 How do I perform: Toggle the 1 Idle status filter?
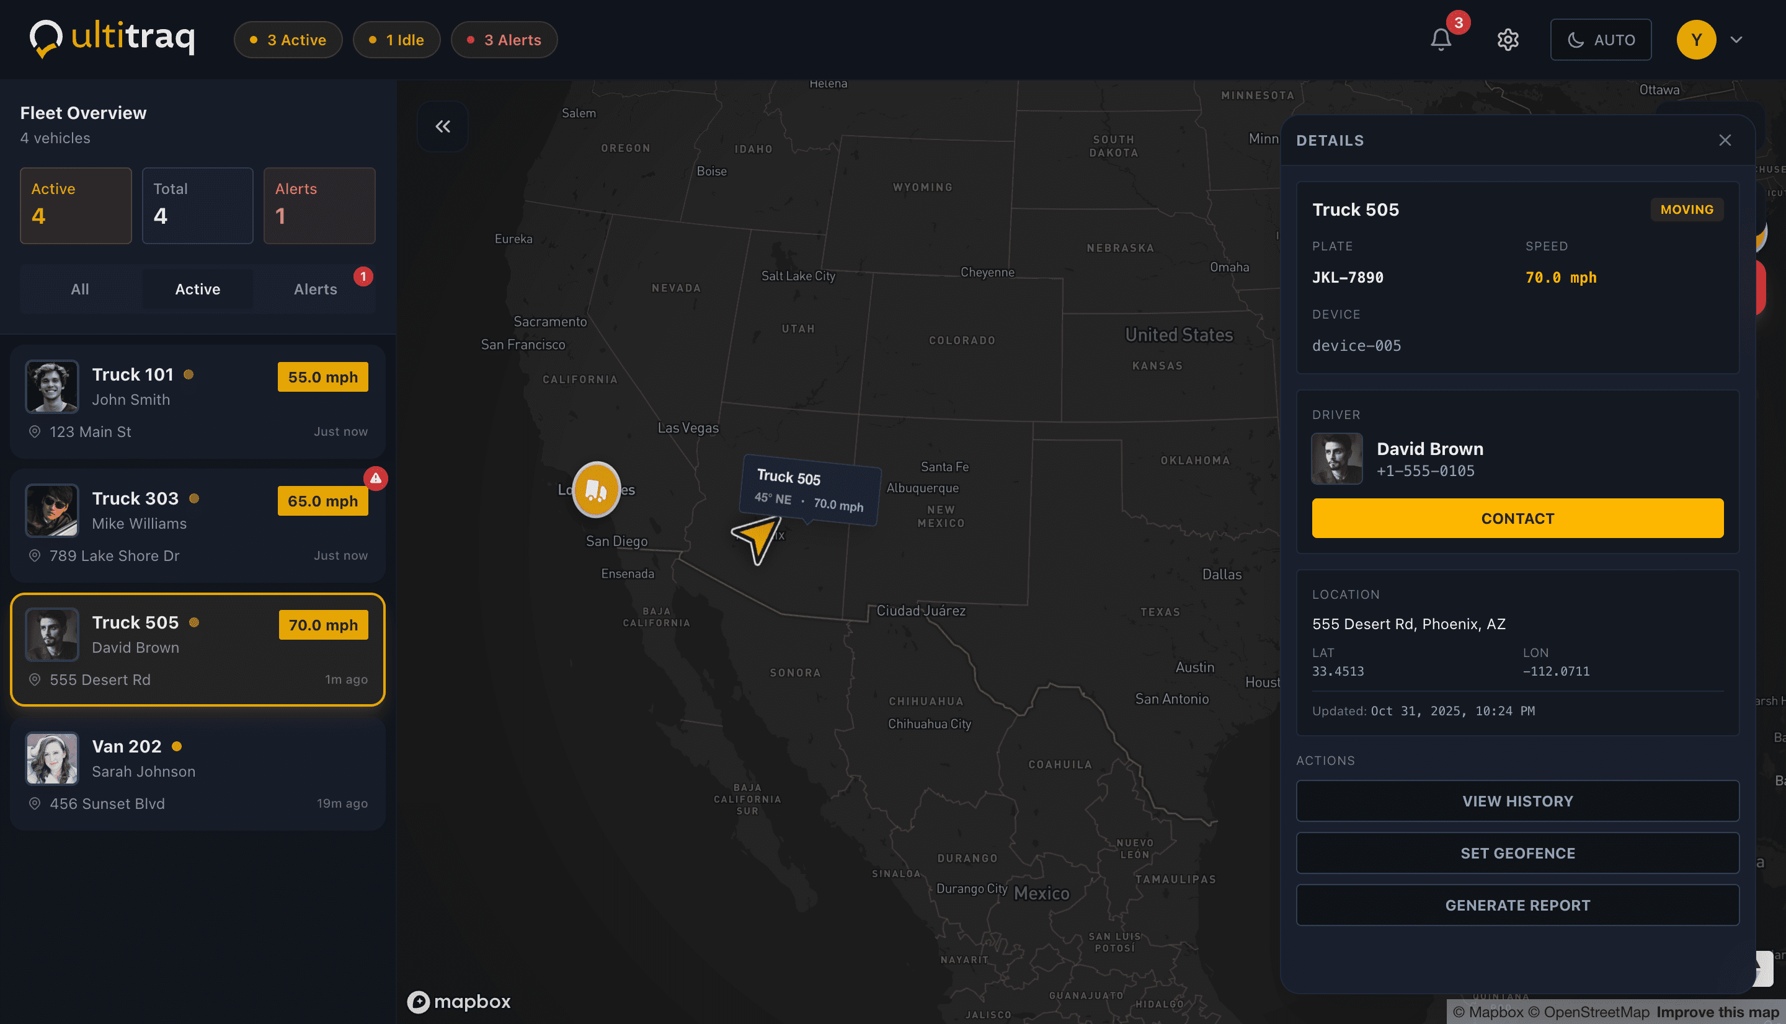(x=396, y=40)
